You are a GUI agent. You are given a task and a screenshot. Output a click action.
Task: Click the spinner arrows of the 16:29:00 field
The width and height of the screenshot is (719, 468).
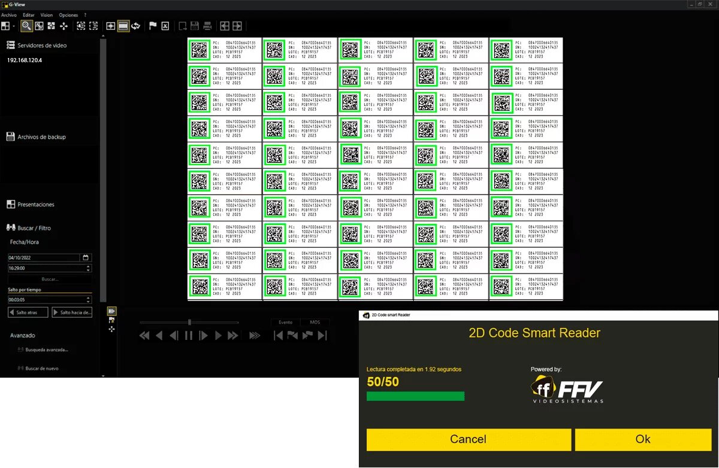89,269
